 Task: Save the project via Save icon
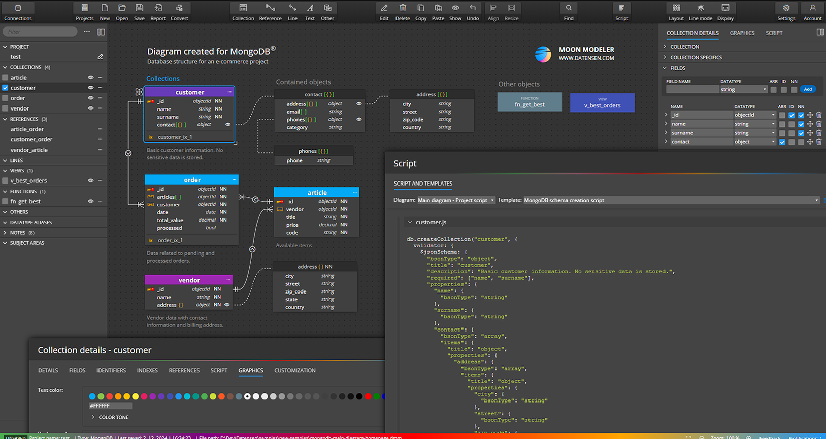139,12
